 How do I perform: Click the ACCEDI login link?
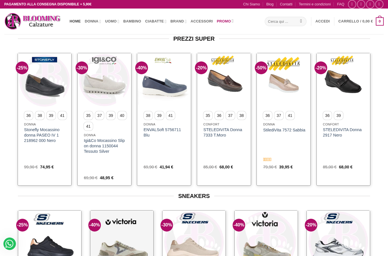[x=322, y=21]
